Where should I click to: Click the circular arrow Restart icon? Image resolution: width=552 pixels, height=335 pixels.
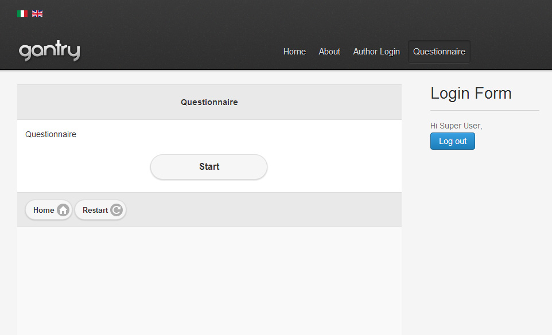[116, 210]
